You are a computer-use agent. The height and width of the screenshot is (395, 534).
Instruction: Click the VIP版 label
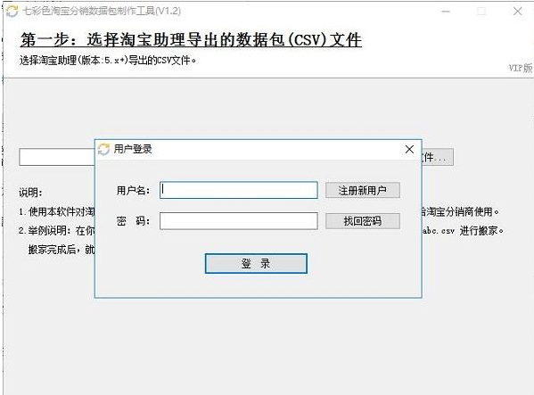(521, 68)
